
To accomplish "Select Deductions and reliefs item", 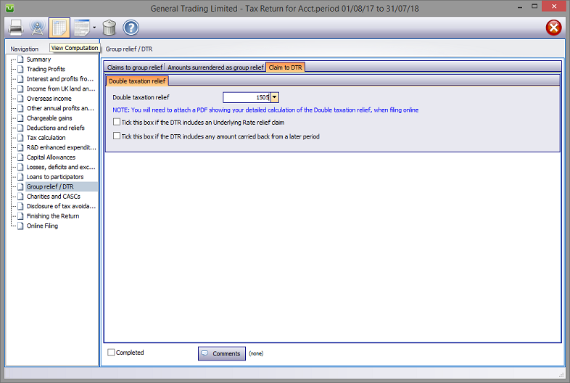I will (55, 128).
